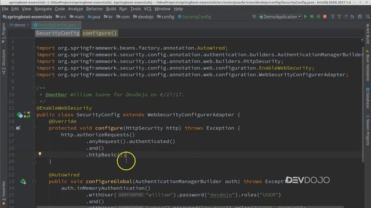Image resolution: width=371 pixels, height=208 pixels.
Task: Start debugging with the green bug icon
Action: (x=312, y=17)
